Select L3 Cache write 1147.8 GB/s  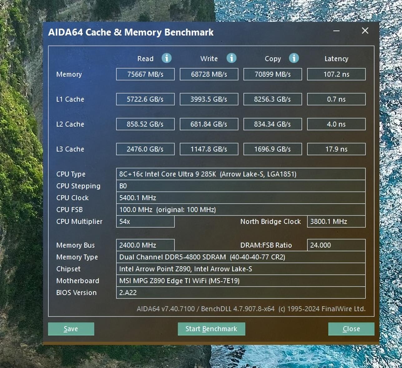click(209, 149)
